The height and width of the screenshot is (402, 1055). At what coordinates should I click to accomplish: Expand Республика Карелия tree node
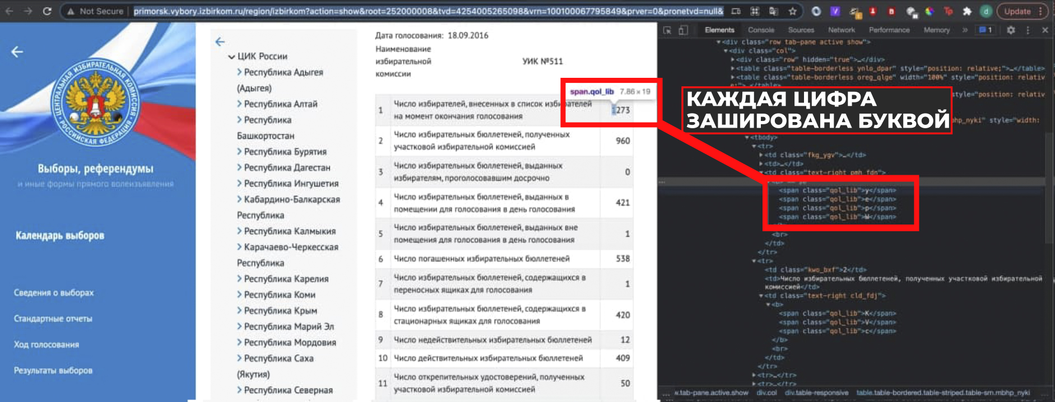[240, 279]
